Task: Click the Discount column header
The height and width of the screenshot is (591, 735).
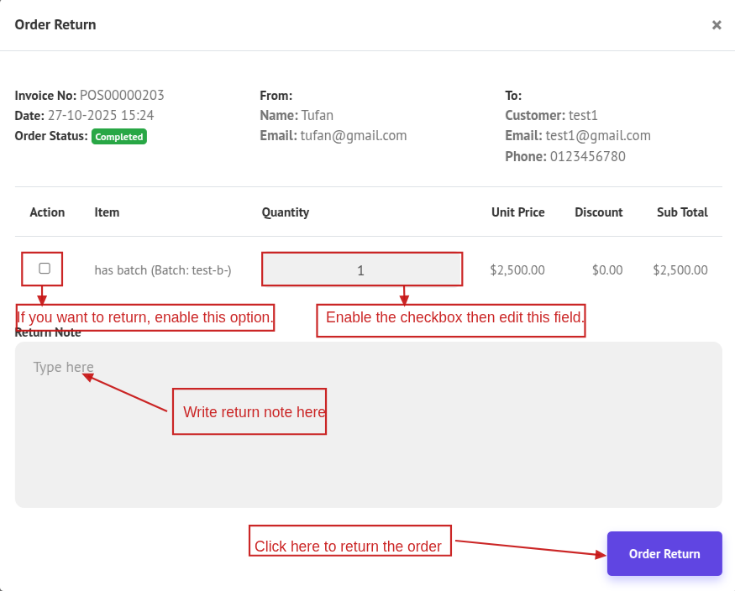Action: 598,212
